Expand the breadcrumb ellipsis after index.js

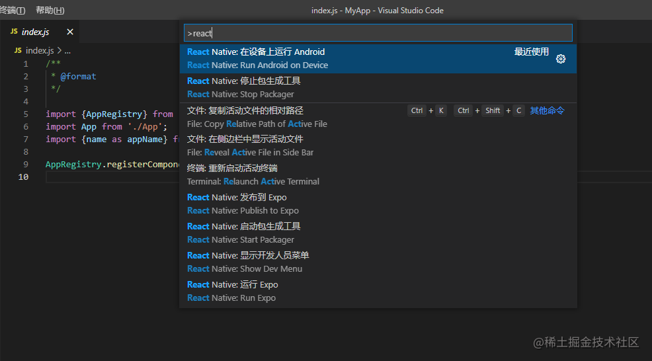(x=67, y=51)
